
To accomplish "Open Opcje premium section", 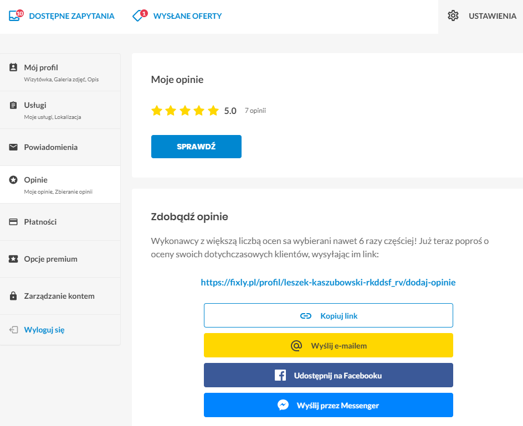I will (x=60, y=259).
